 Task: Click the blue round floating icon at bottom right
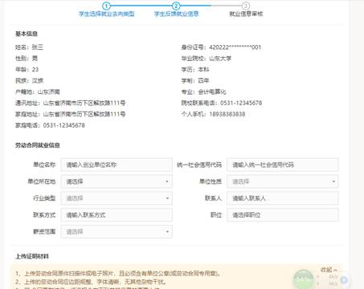click(344, 280)
